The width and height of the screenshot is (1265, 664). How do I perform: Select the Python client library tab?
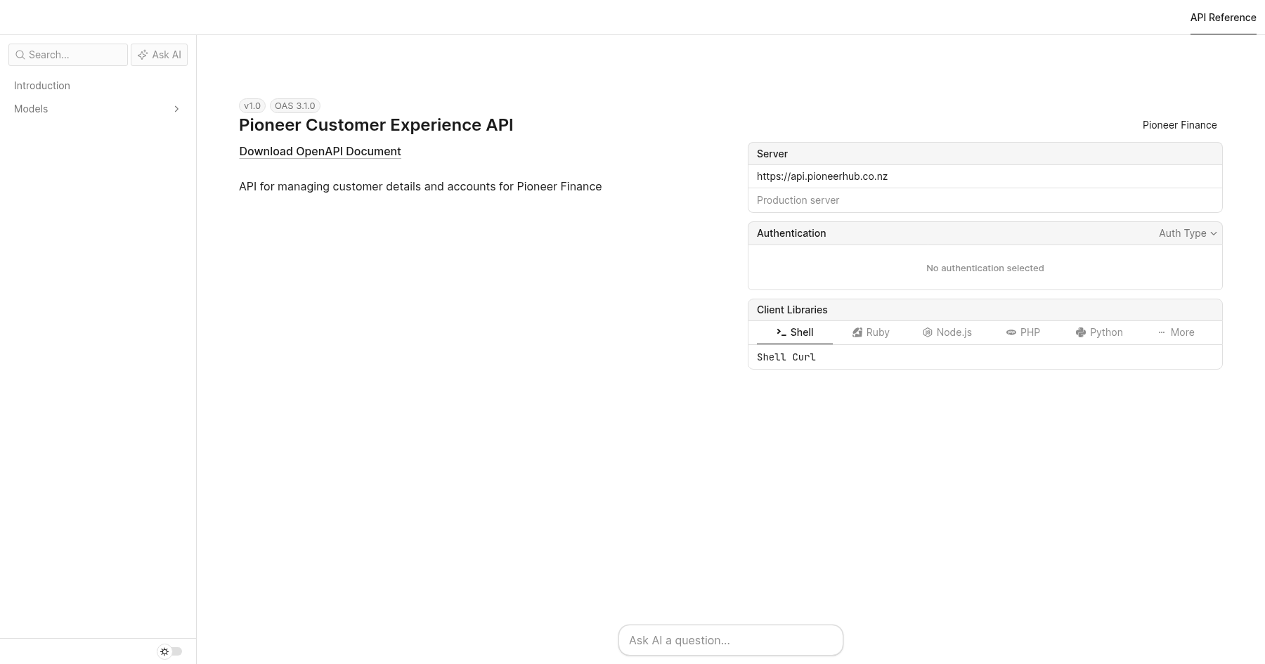pyautogui.click(x=1099, y=332)
